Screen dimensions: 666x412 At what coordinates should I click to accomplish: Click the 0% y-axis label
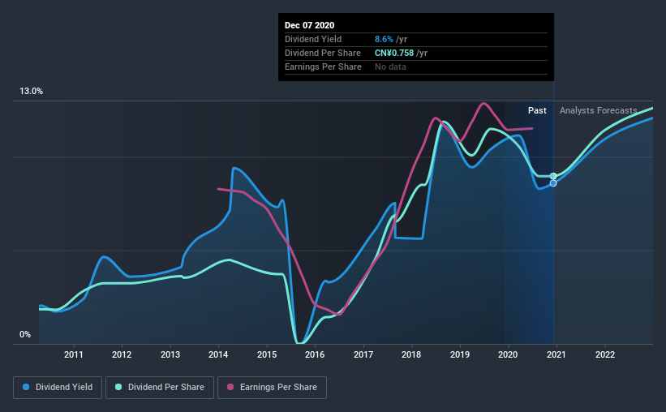coord(25,335)
